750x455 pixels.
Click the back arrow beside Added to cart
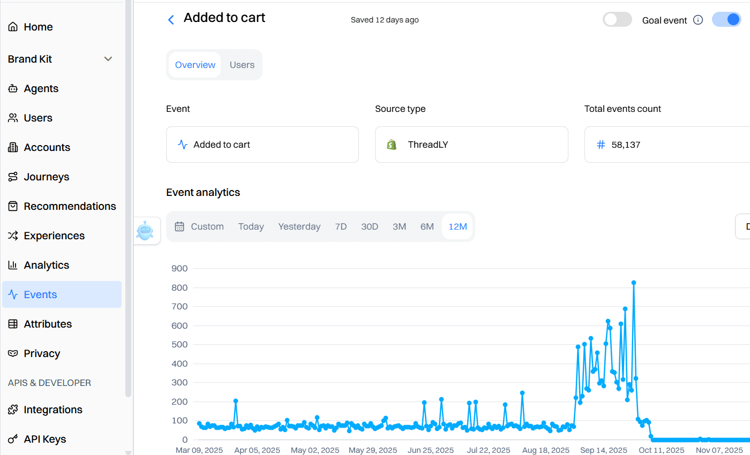point(171,20)
